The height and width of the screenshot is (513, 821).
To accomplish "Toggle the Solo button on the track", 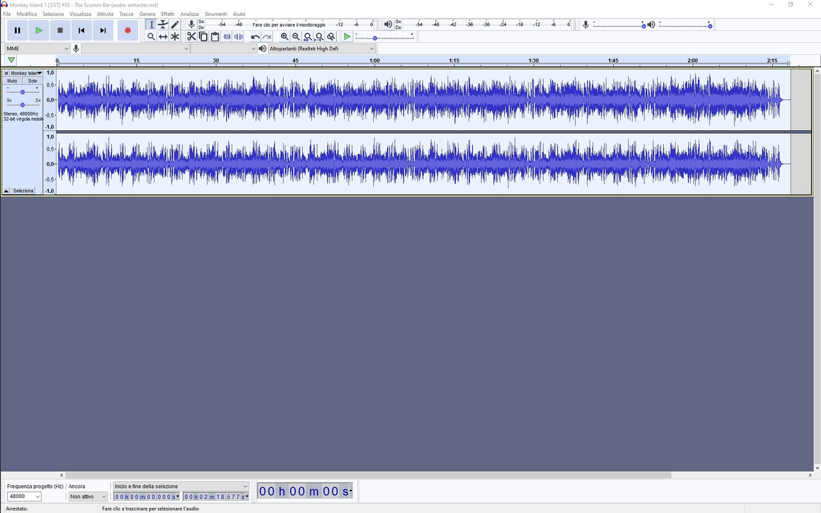I will point(33,81).
